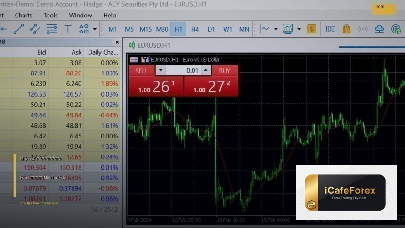Open the Window menu

(x=81, y=15)
